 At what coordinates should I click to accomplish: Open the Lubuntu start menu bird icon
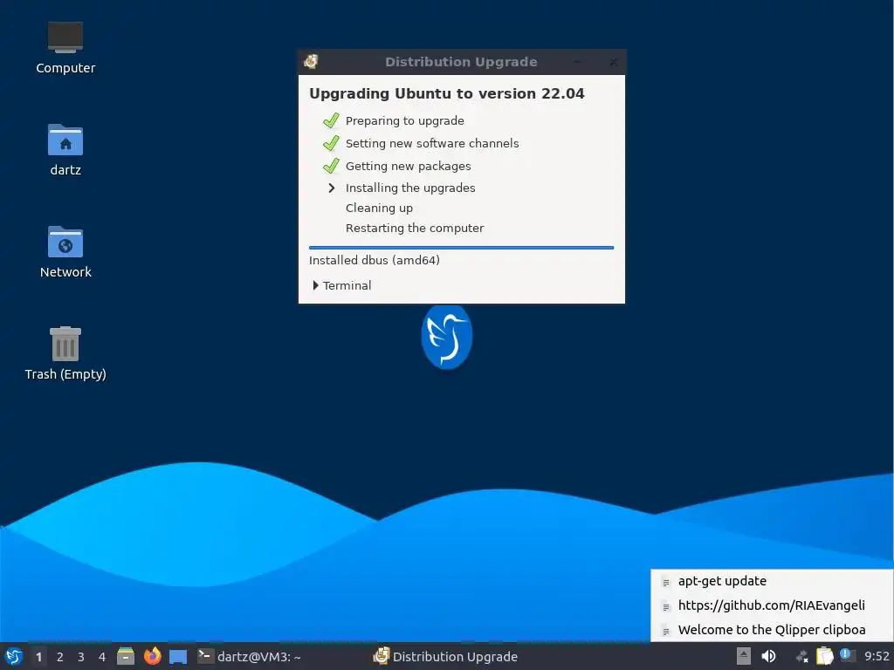coord(14,656)
